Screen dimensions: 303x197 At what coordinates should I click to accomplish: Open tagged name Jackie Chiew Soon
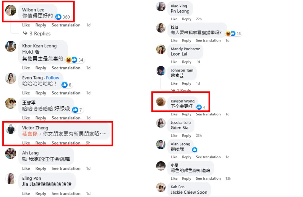pos(189,192)
